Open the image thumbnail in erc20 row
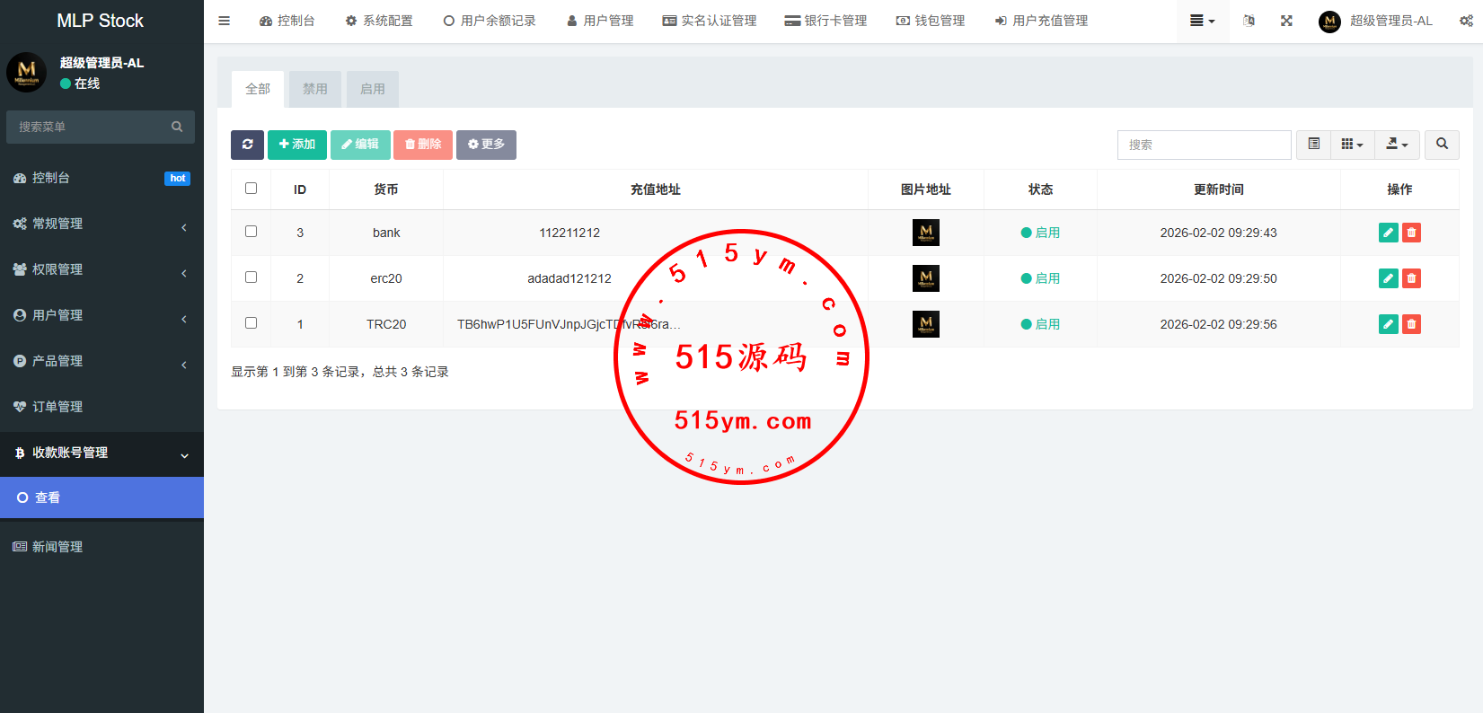1483x713 pixels. pos(925,278)
